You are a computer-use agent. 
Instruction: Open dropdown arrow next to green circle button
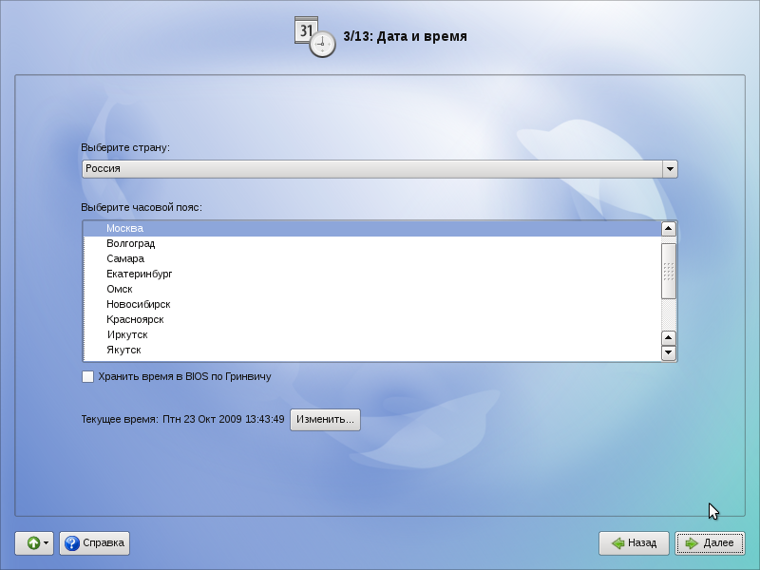tap(47, 543)
